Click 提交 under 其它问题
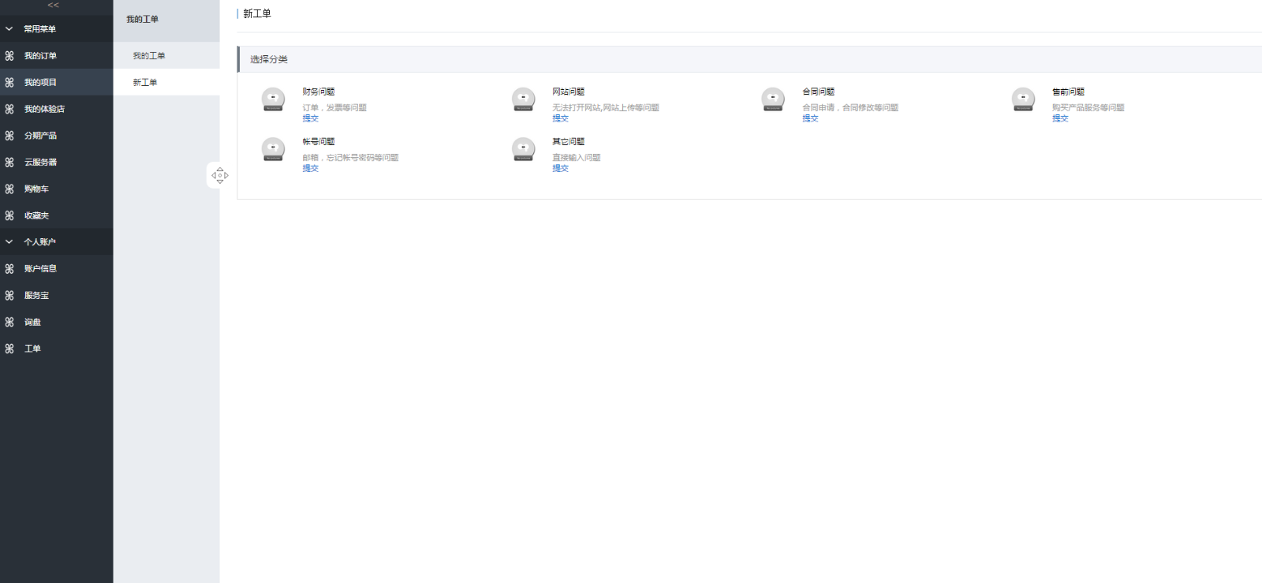 (560, 168)
